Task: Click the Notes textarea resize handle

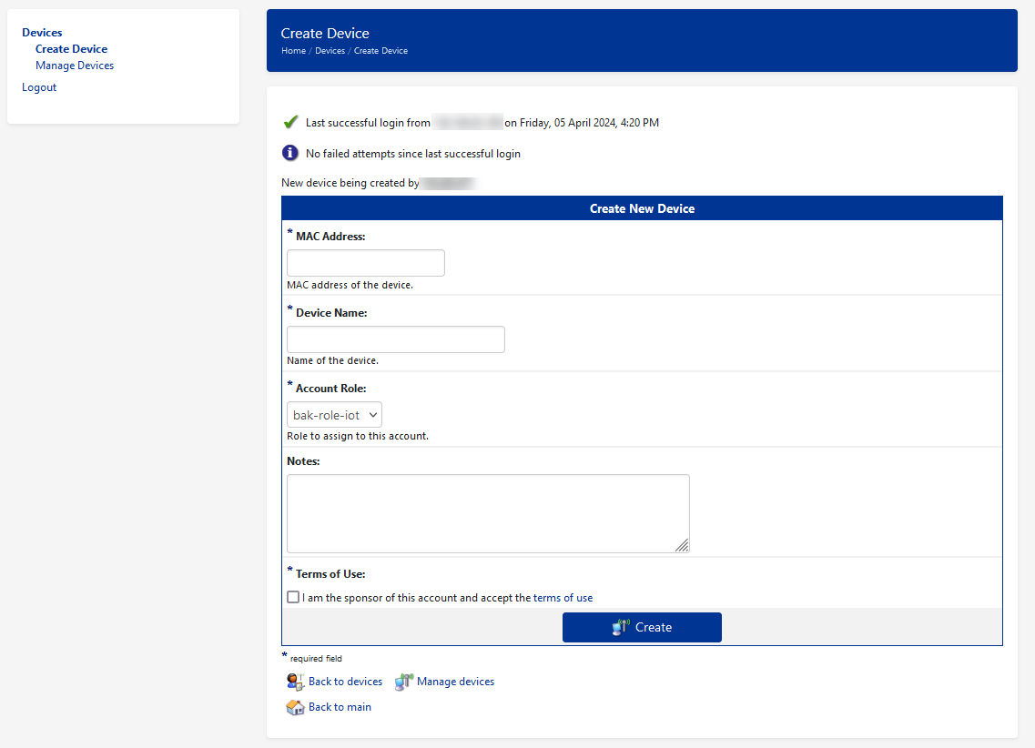Action: (682, 545)
